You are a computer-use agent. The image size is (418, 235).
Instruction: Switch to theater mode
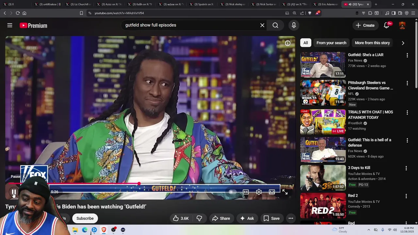pyautogui.click(x=272, y=192)
